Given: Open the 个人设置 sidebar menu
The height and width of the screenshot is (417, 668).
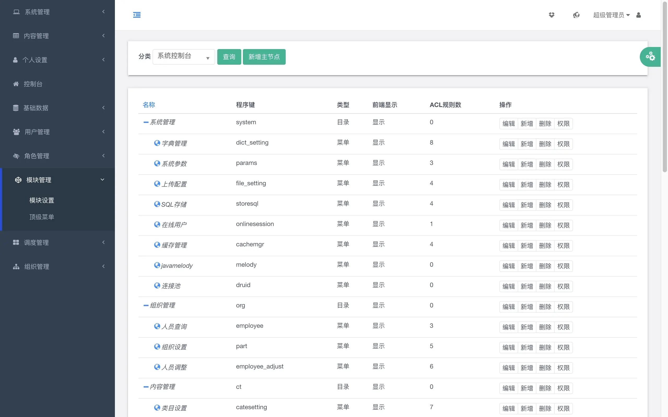Looking at the screenshot, I should 57,60.
